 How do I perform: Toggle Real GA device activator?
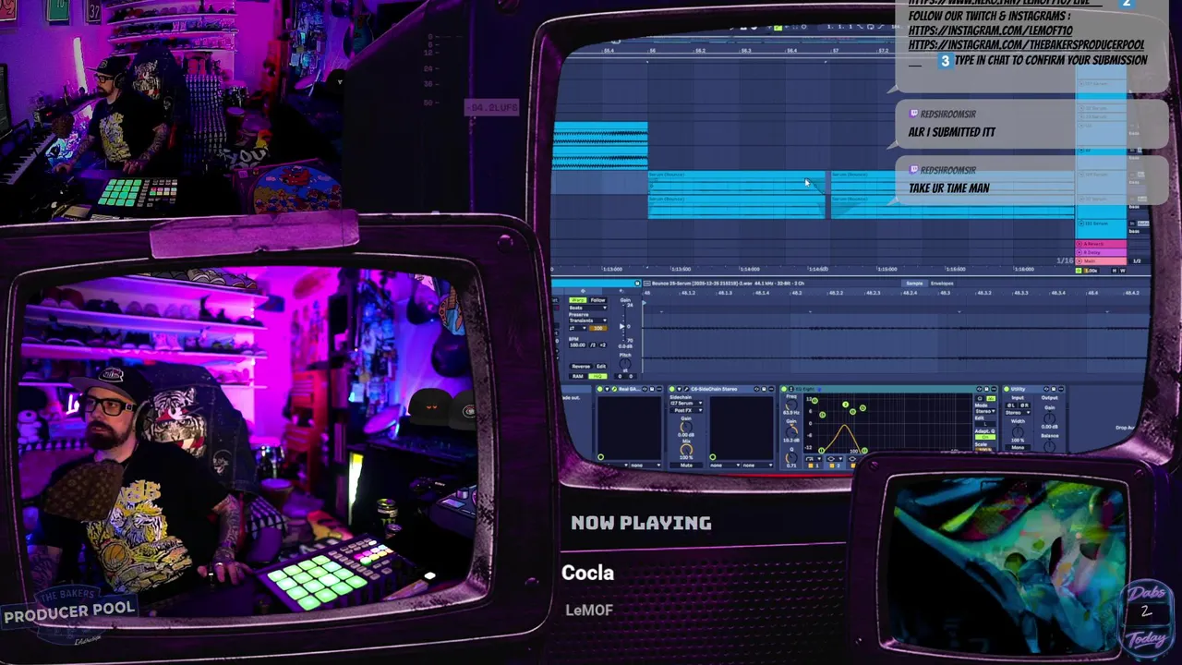tap(600, 389)
